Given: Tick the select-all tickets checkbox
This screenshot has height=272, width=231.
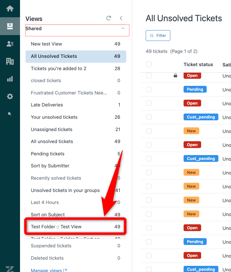Looking at the screenshot, I should (149, 64).
